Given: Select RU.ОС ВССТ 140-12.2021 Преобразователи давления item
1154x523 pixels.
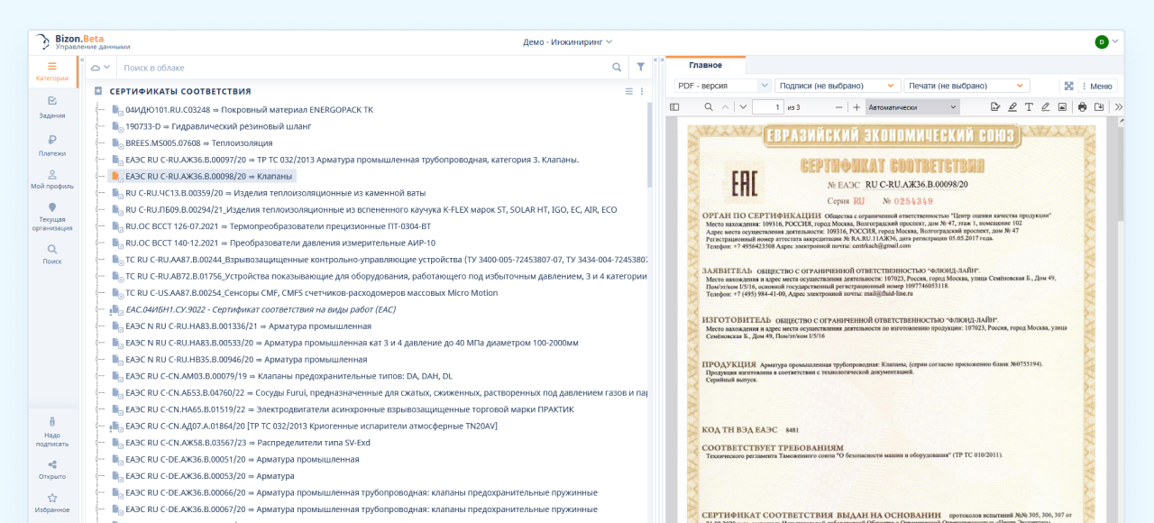Looking at the screenshot, I should tap(273, 243).
